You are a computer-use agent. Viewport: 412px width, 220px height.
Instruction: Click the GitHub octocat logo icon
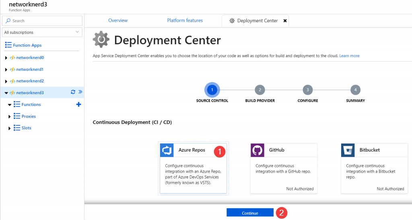(x=257, y=150)
